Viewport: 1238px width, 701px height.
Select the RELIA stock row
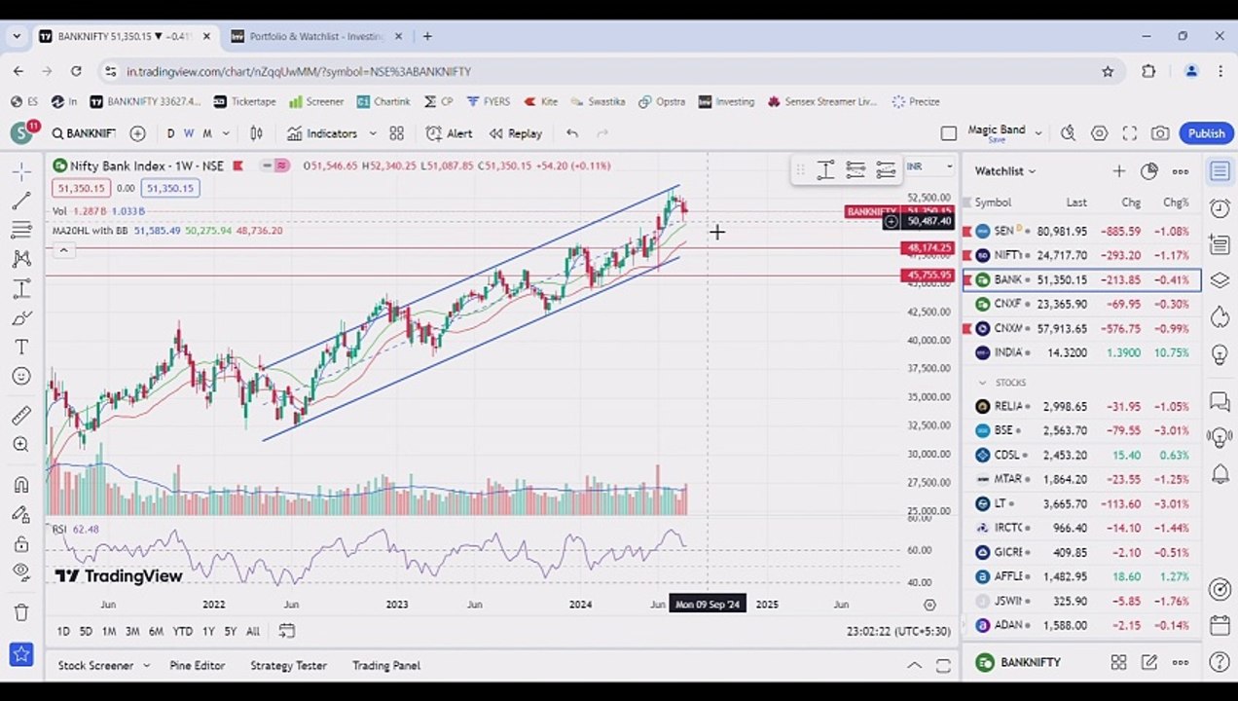pos(1081,406)
